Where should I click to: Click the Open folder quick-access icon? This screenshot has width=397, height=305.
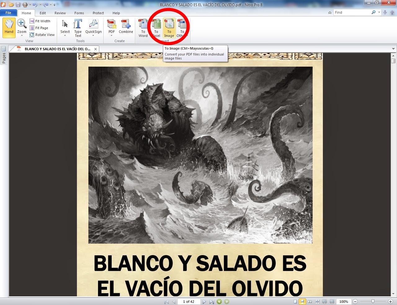(x=11, y=5)
